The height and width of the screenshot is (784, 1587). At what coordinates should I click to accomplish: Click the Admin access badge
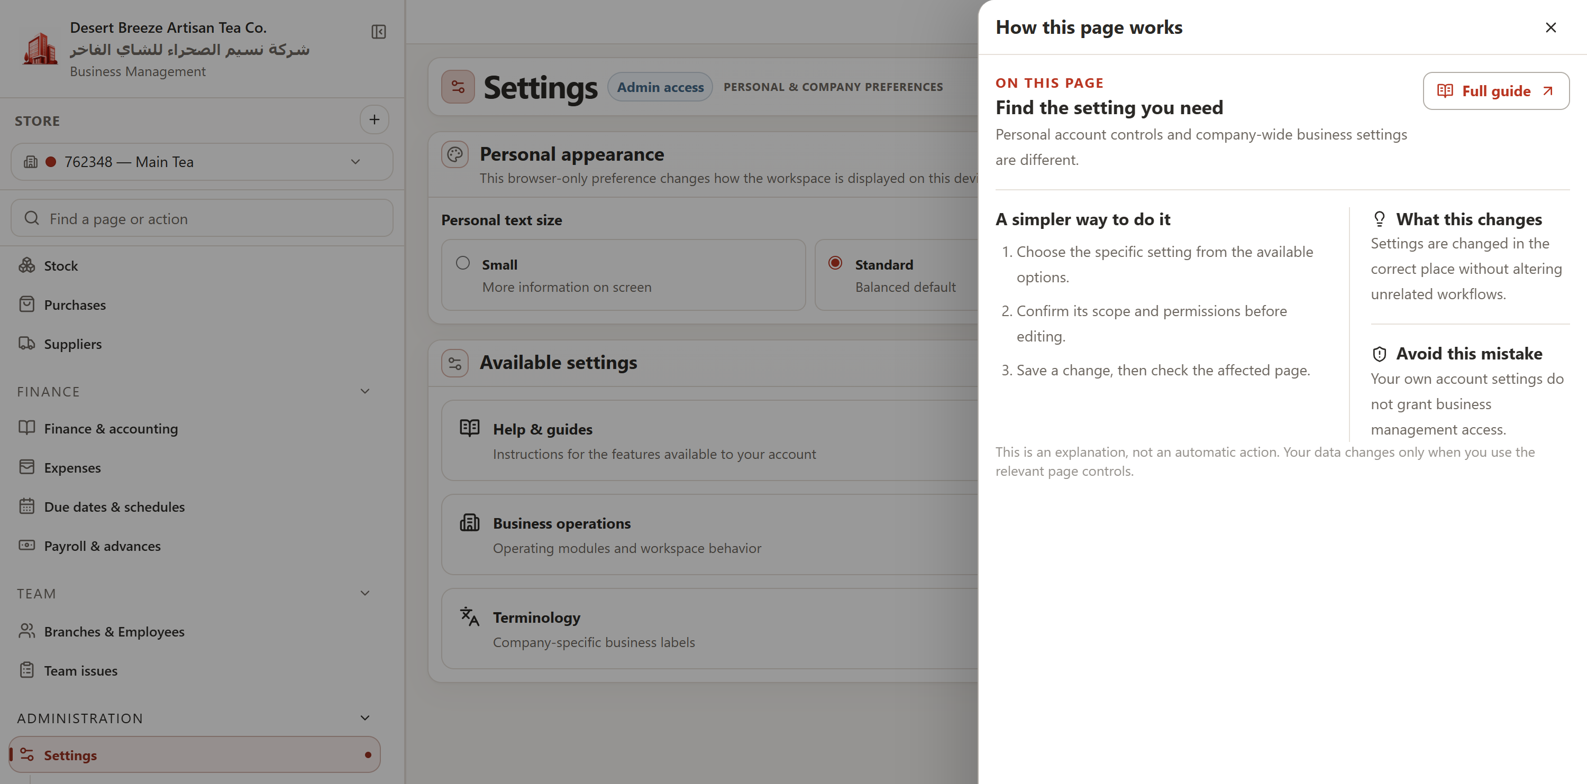[x=660, y=87]
